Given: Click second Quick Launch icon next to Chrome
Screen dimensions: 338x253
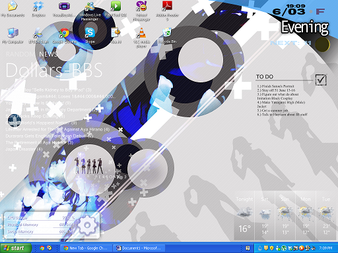Looking at the screenshot, I should pyautogui.click(x=50, y=248).
